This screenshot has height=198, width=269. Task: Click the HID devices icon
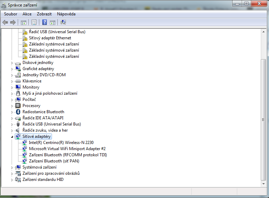pos(18,180)
